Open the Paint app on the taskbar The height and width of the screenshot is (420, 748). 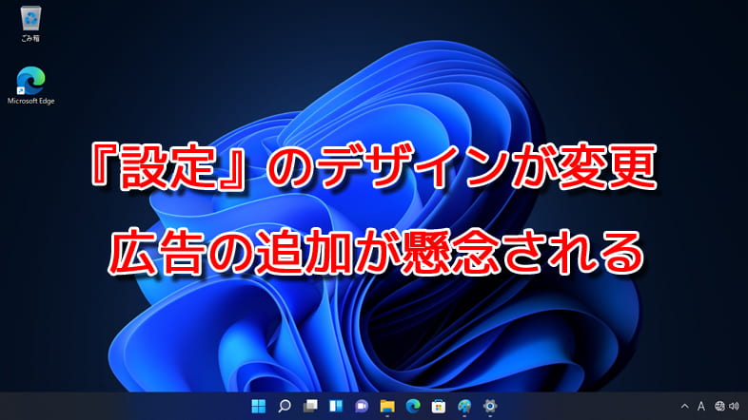tap(464, 406)
